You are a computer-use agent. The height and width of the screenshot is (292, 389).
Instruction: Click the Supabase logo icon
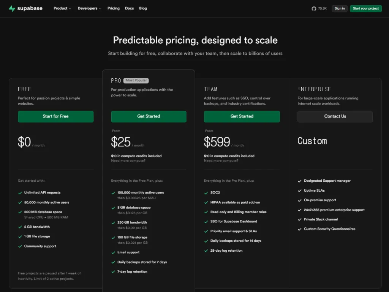pos(12,8)
